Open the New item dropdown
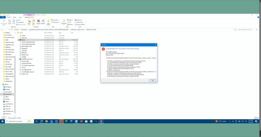Screen dimensions: 261x137 point(55,20)
